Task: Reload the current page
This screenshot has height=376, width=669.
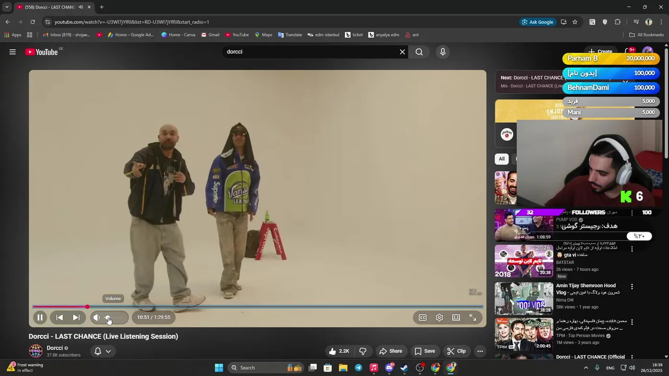Action: pos(32,22)
